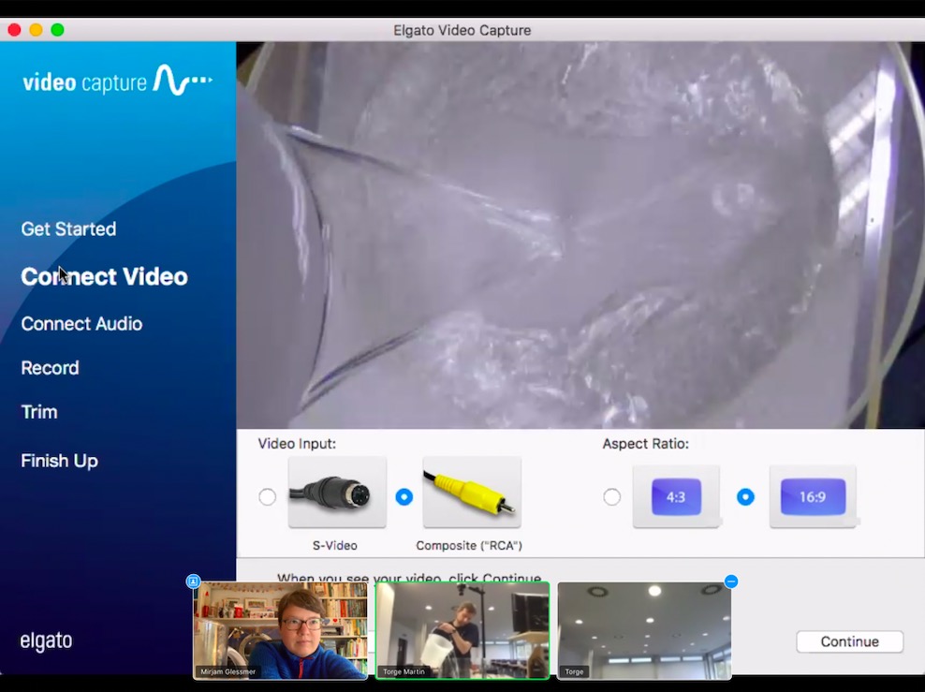Select the 4:3 radio button
Screen dimensions: 925x692
(x=611, y=496)
